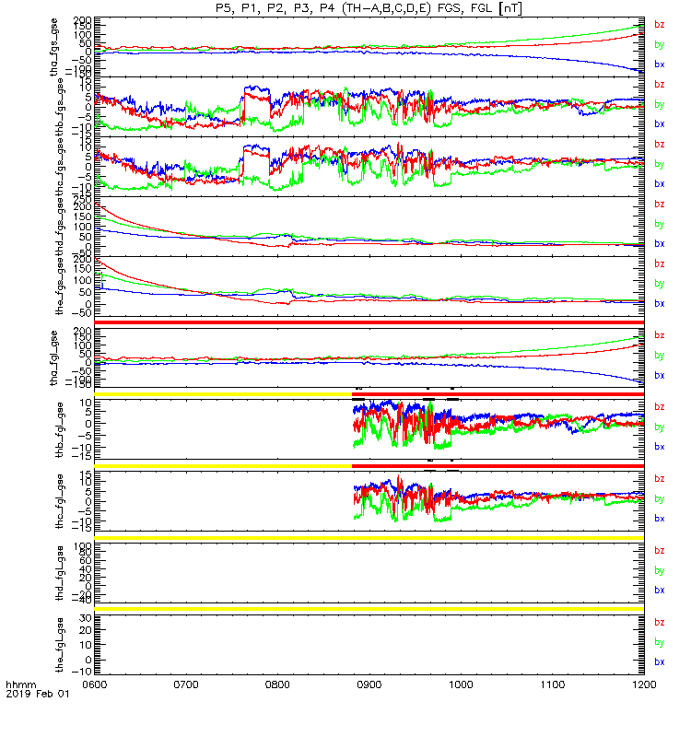
Task: Click the yellow bar above the_fgl_gse panel
Action: click(369, 609)
